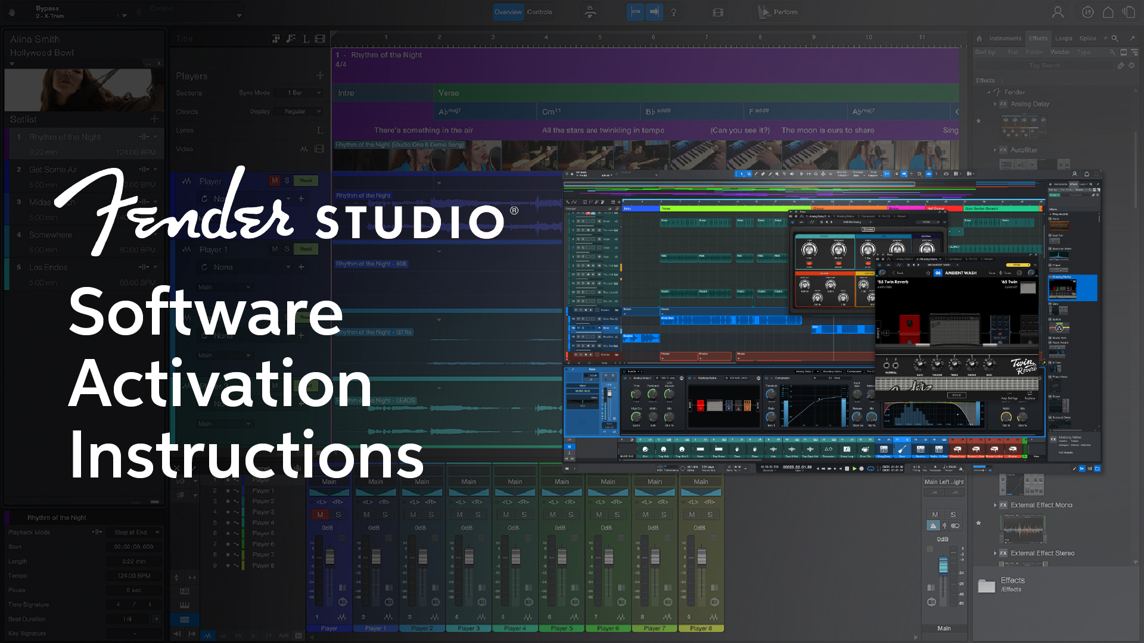This screenshot has width=1144, height=643.
Task: Click the help question mark icon in toolbar
Action: [x=673, y=12]
